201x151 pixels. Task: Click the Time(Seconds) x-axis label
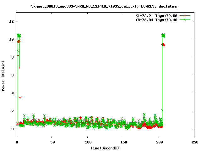(105, 148)
